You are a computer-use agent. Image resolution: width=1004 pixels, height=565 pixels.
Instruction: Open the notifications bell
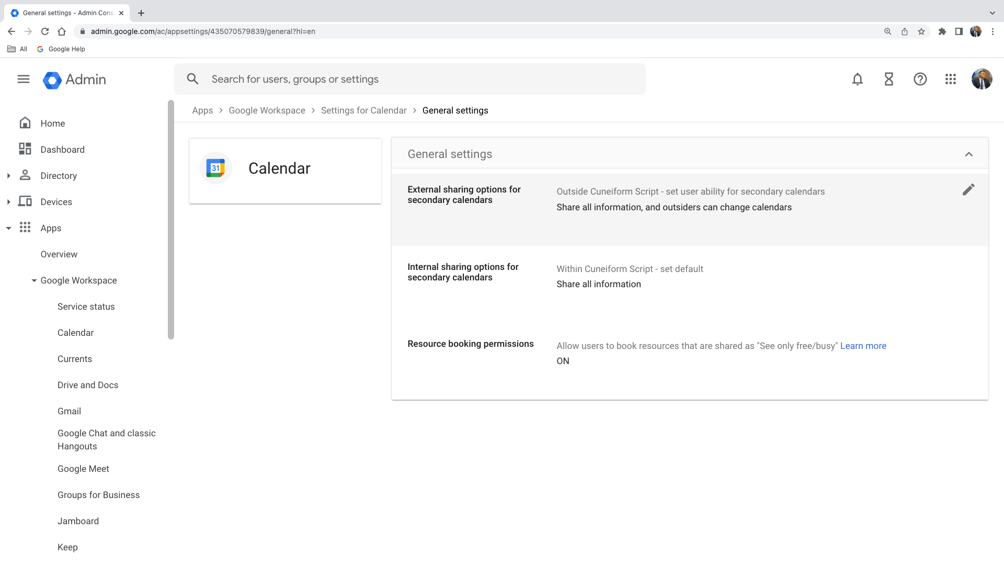pos(857,79)
